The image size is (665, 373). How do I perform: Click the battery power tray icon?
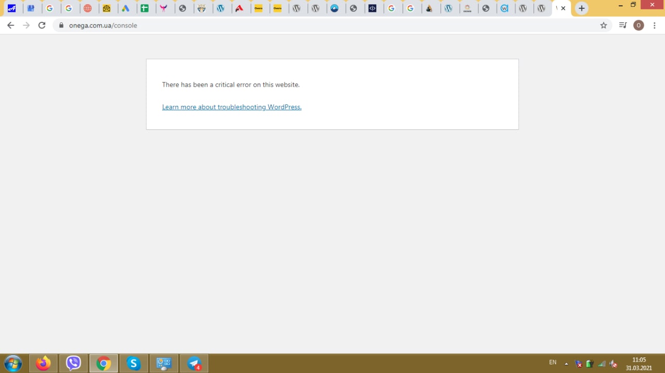coord(590,364)
